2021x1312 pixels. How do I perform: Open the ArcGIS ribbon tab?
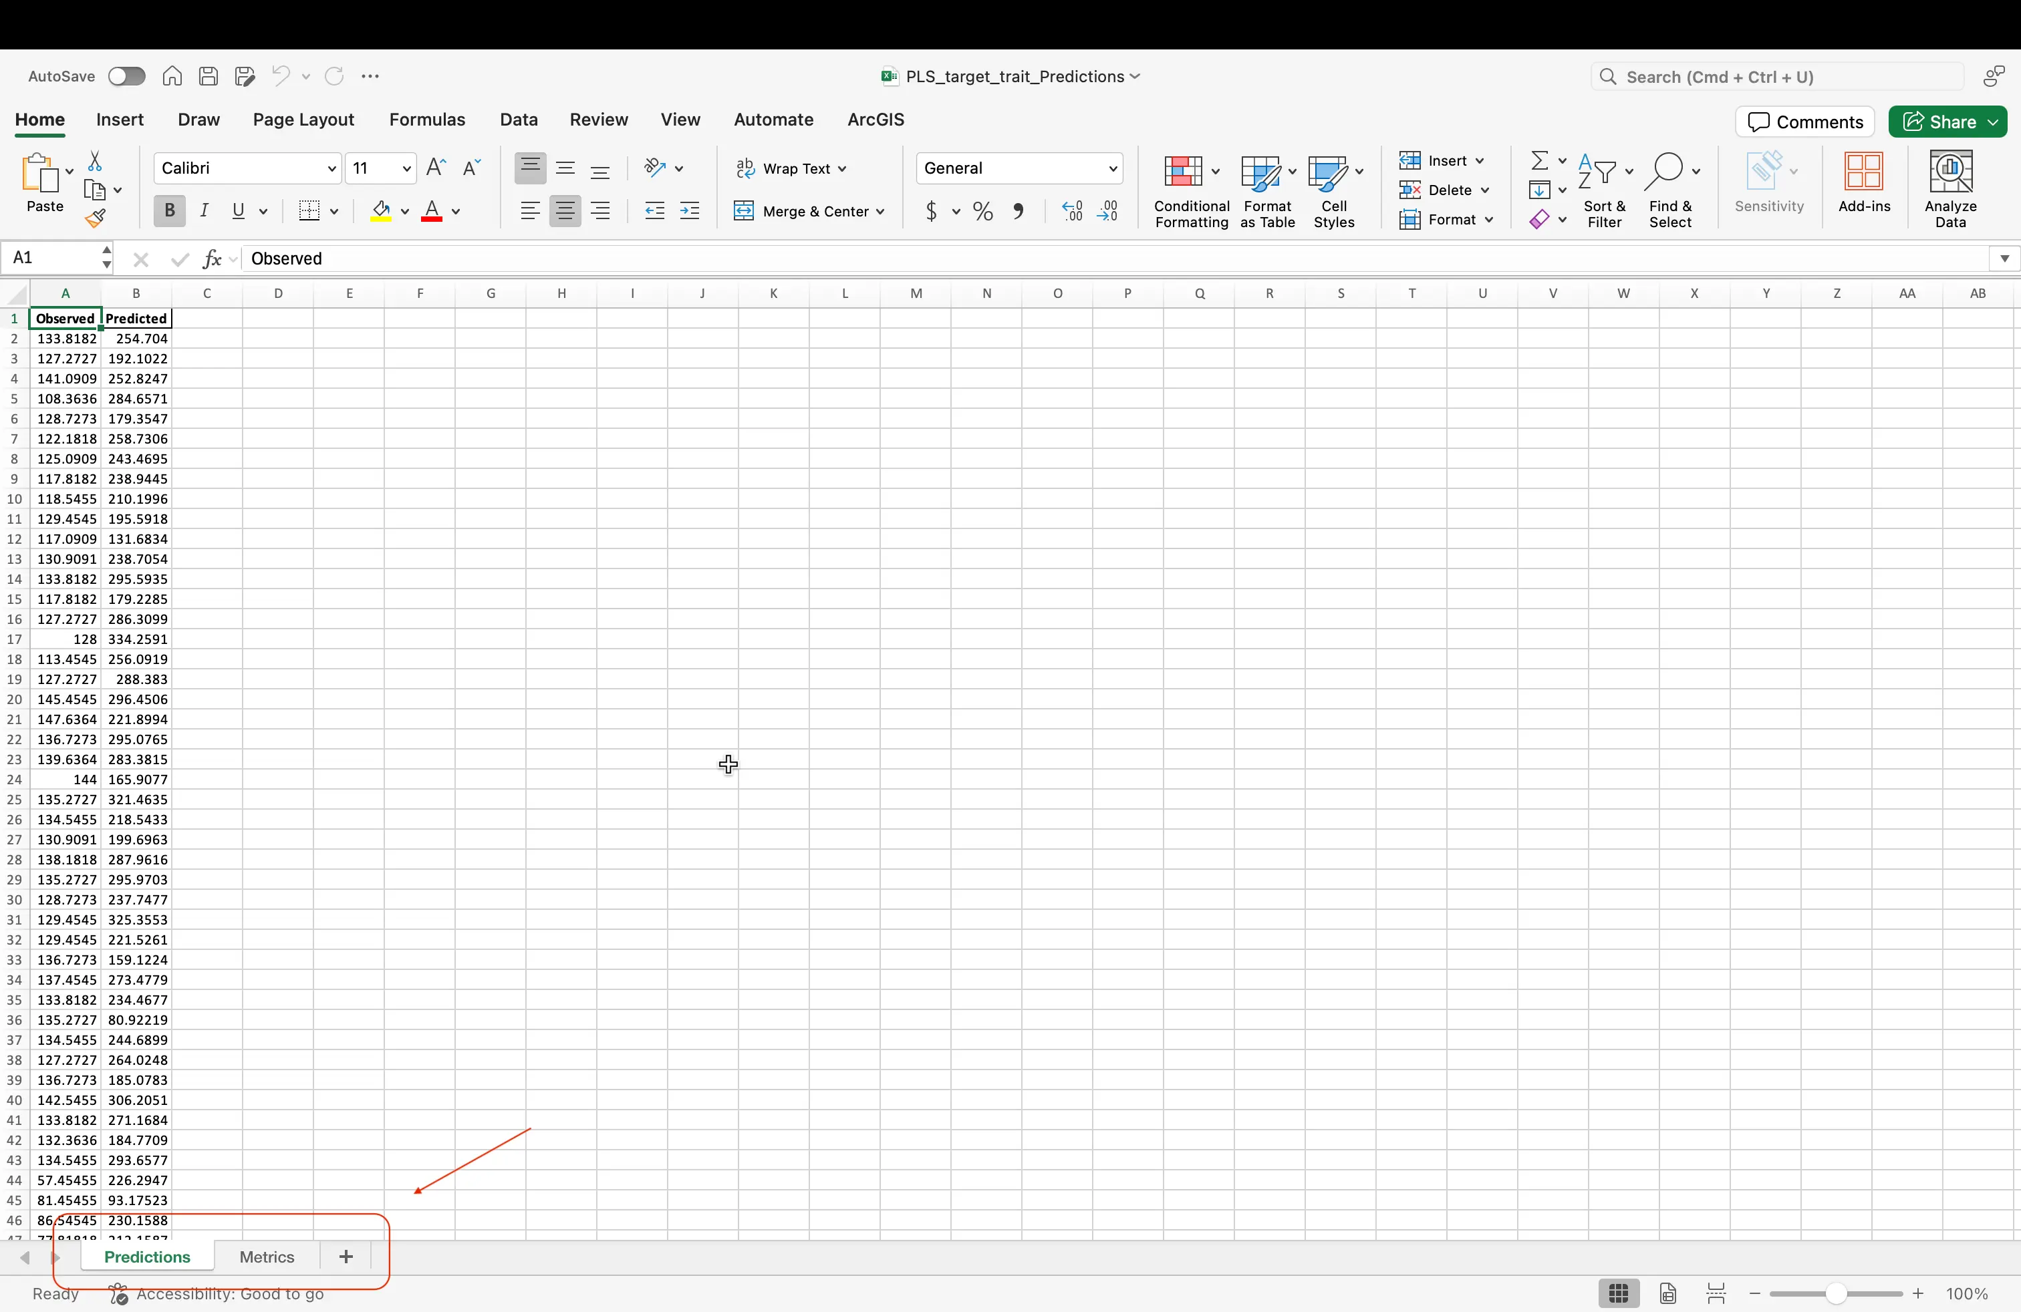click(x=875, y=120)
